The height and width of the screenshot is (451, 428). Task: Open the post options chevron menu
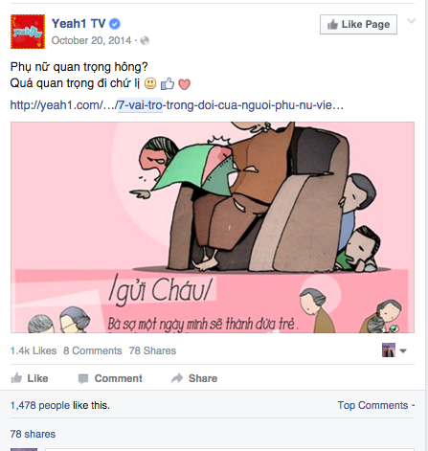tap(412, 21)
